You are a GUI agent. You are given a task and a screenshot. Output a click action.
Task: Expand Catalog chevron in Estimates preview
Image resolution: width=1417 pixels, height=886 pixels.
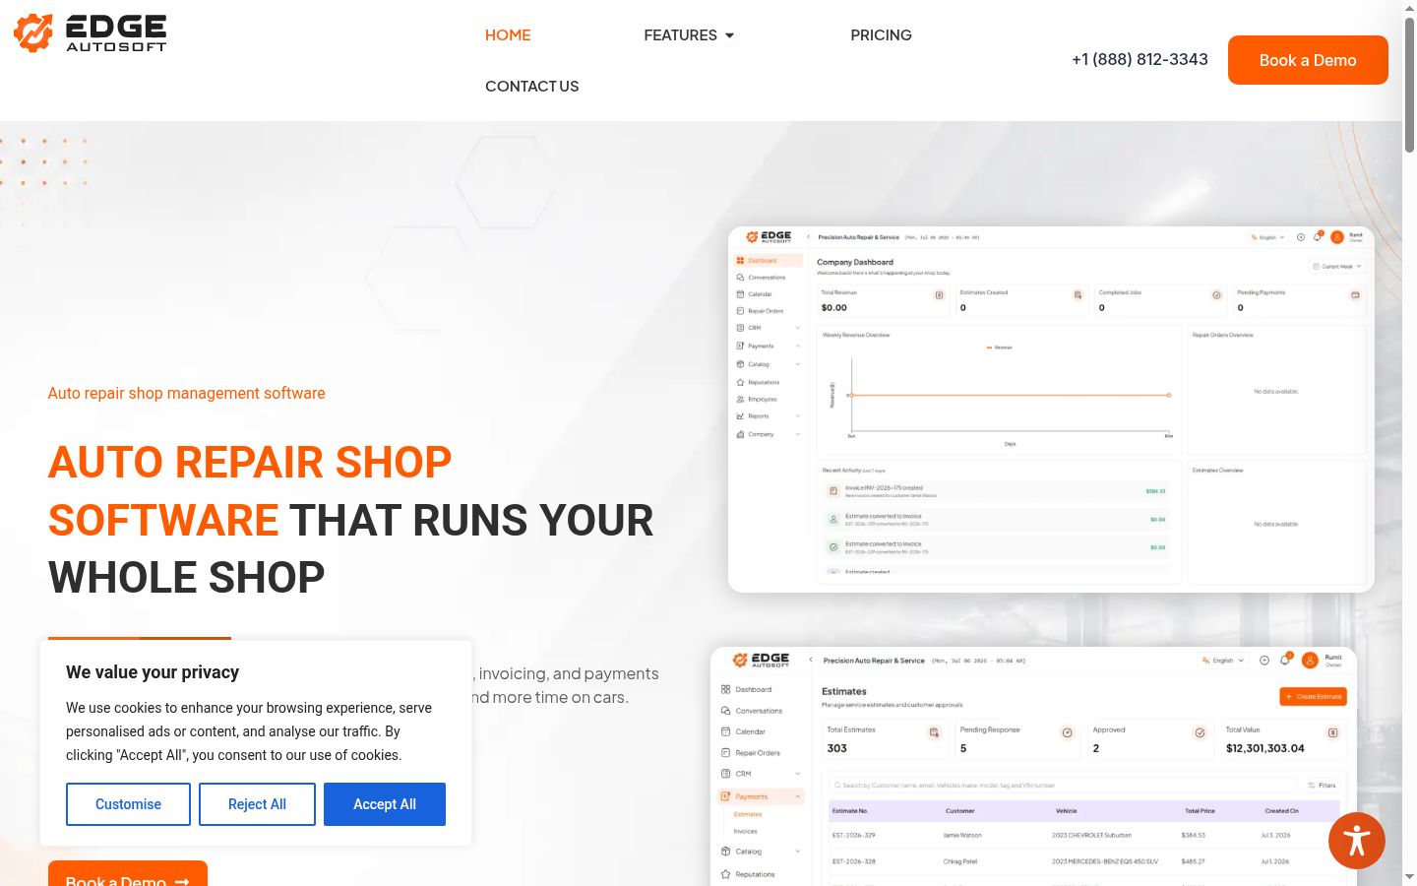(798, 852)
